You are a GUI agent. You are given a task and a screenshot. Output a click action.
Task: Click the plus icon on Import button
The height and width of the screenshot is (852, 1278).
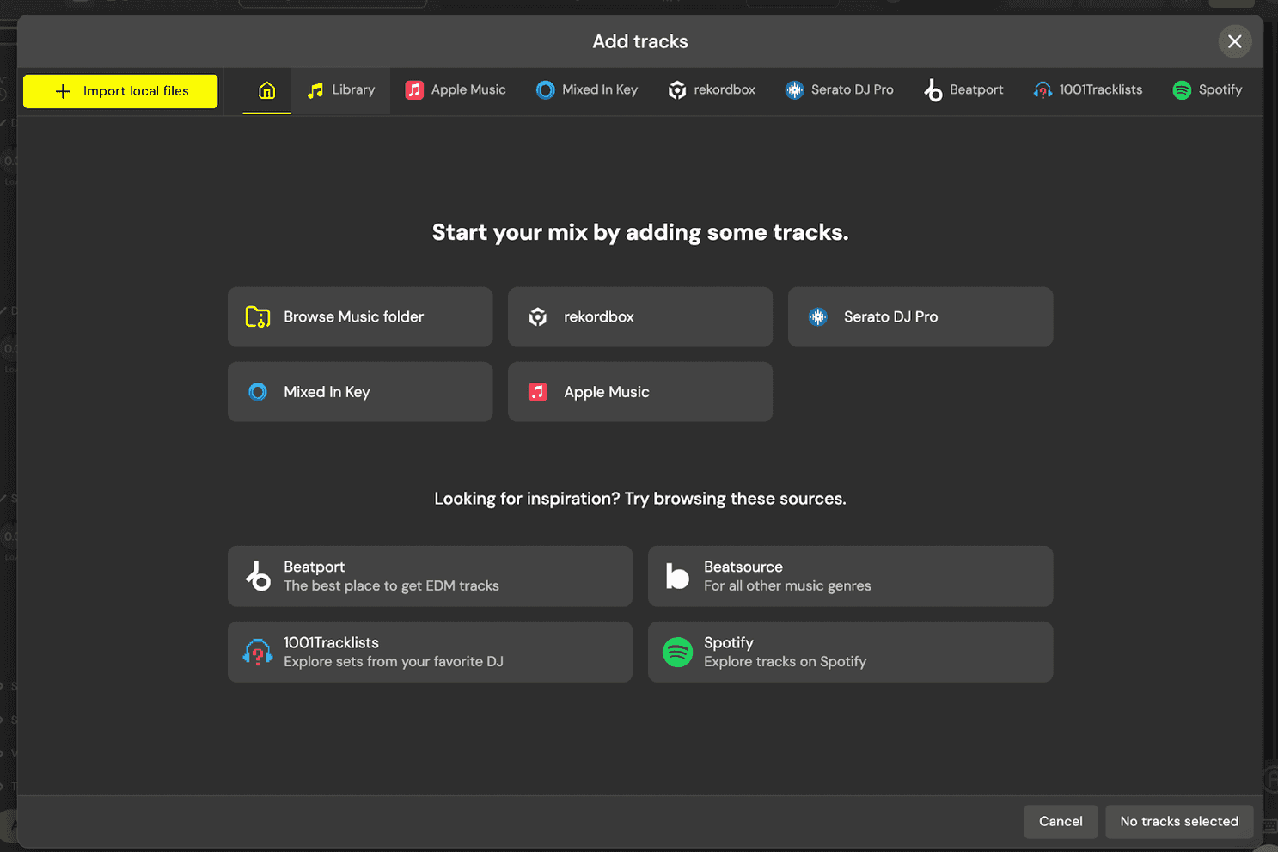coord(63,91)
